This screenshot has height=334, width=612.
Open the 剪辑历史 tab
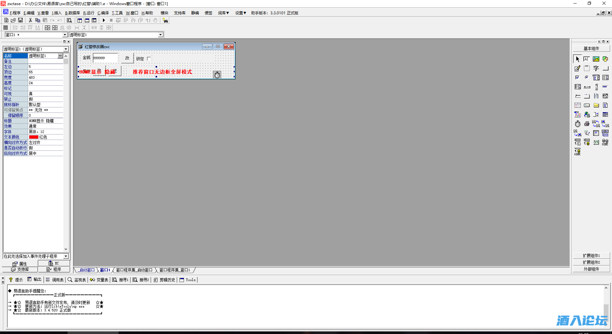click(164, 280)
